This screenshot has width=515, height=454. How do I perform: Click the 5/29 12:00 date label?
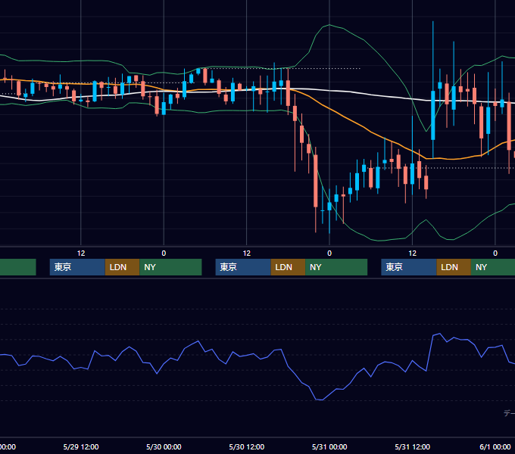click(81, 446)
